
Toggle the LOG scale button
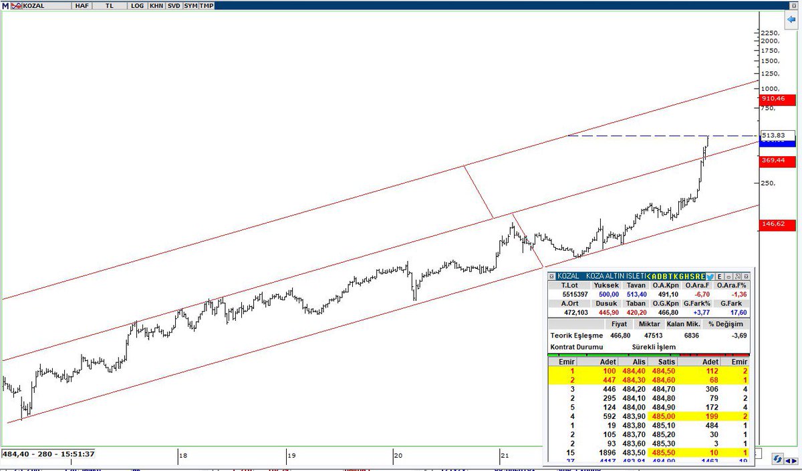137,5
